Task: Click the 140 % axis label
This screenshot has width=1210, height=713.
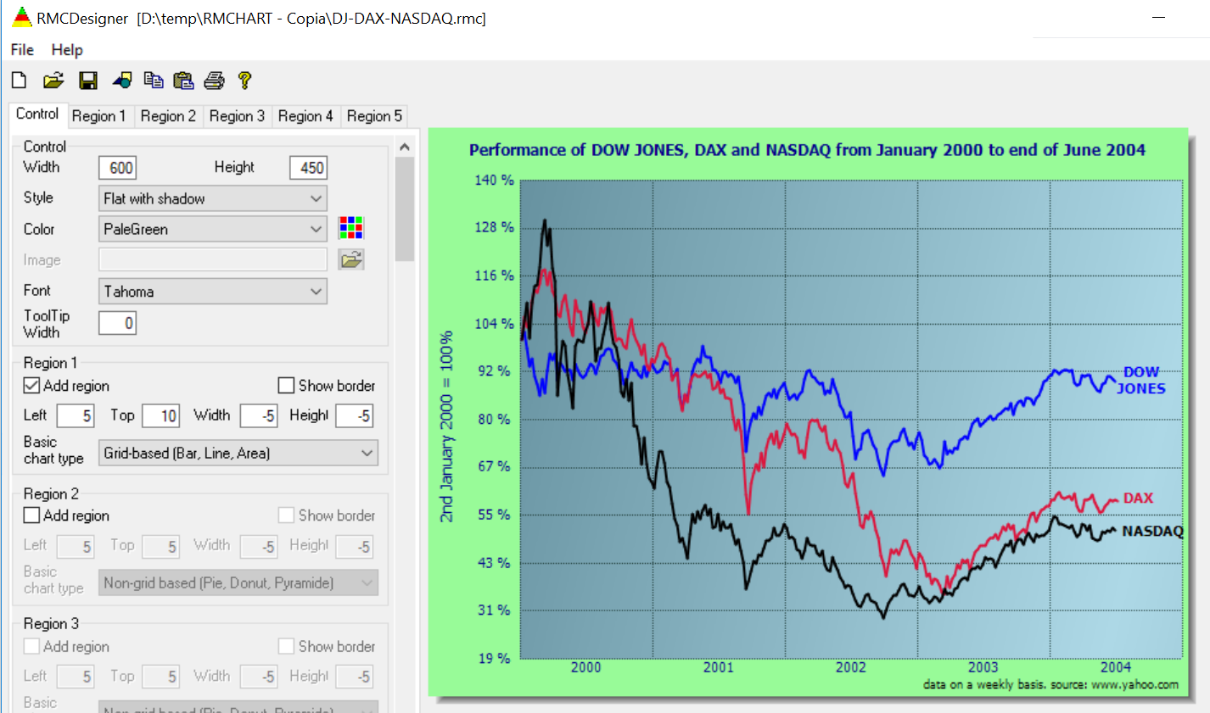Action: coord(494,181)
